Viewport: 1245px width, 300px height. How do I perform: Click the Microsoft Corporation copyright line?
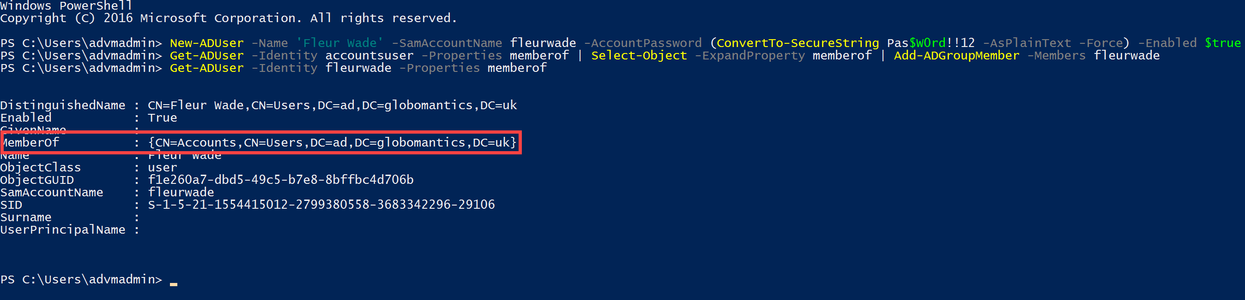coord(228,18)
